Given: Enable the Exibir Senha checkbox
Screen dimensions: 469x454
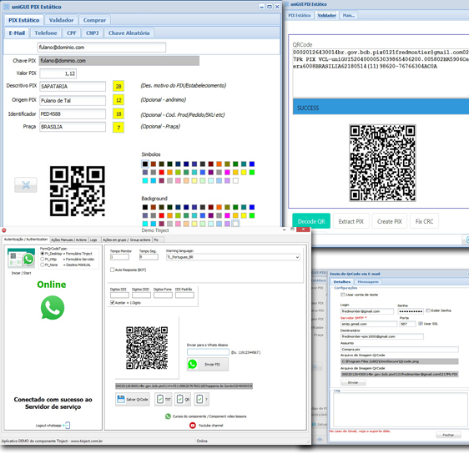Looking at the screenshot, I should click(428, 310).
